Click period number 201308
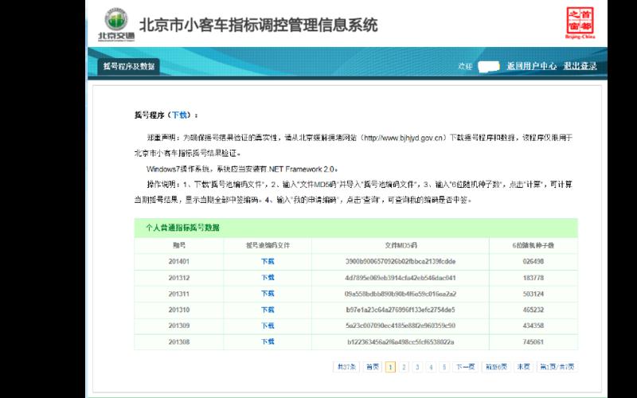This screenshot has height=398, width=637. [178, 342]
